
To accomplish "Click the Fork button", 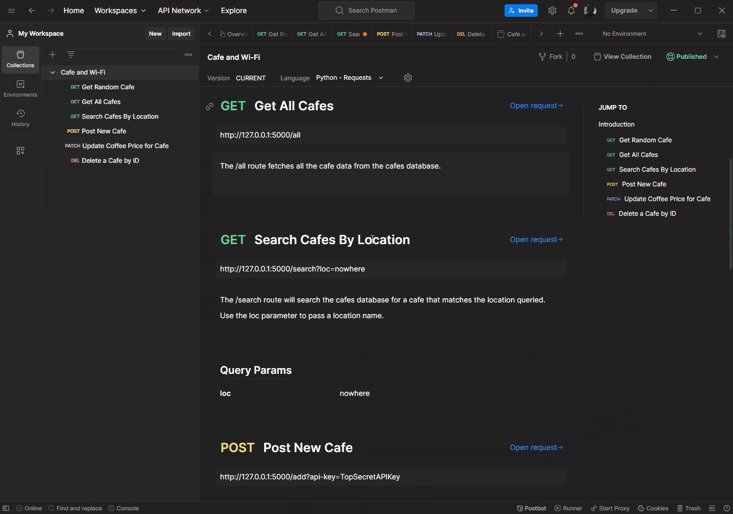I will [x=550, y=57].
